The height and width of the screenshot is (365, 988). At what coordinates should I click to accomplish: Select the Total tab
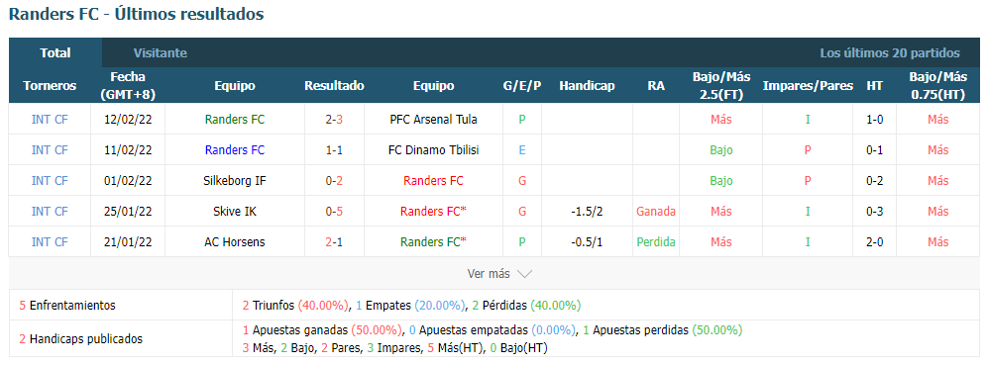(x=55, y=52)
